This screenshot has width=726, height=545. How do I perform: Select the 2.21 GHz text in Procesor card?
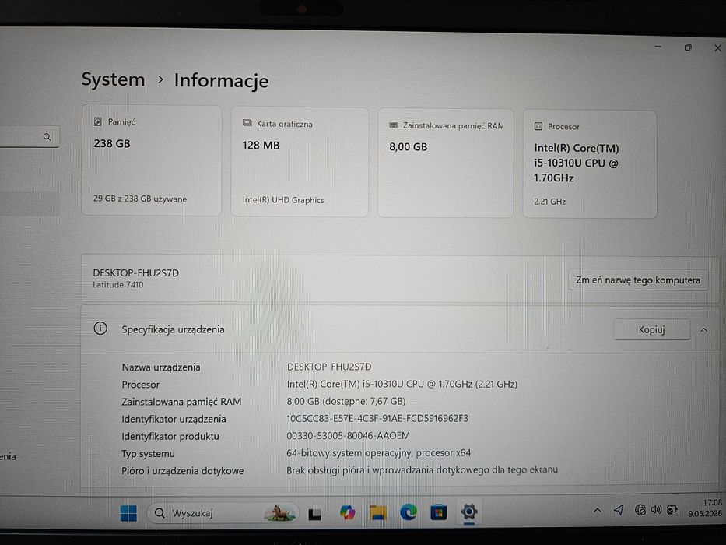pos(549,201)
